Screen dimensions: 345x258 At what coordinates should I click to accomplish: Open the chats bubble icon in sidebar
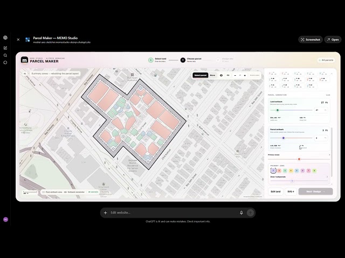(5, 62)
